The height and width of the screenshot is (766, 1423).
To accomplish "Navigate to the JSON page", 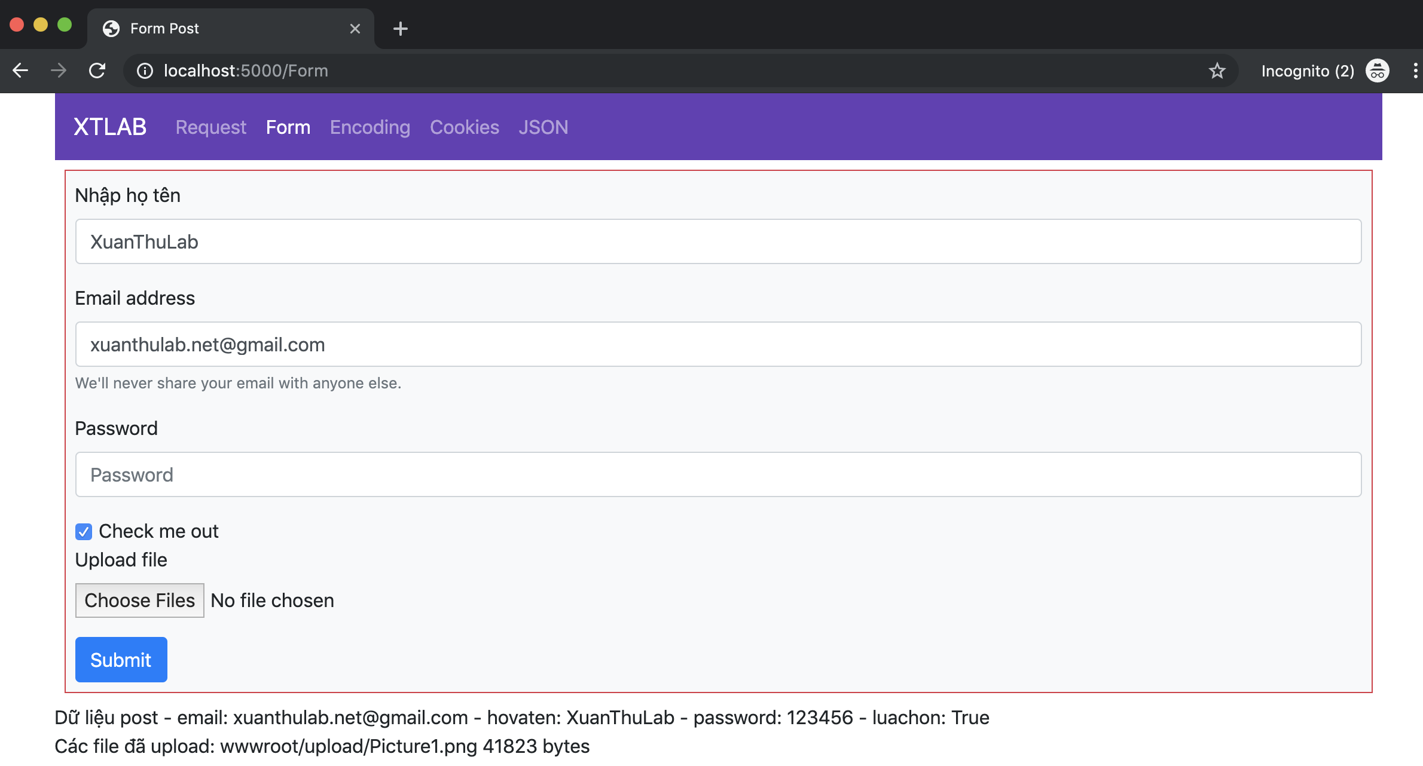I will (543, 127).
